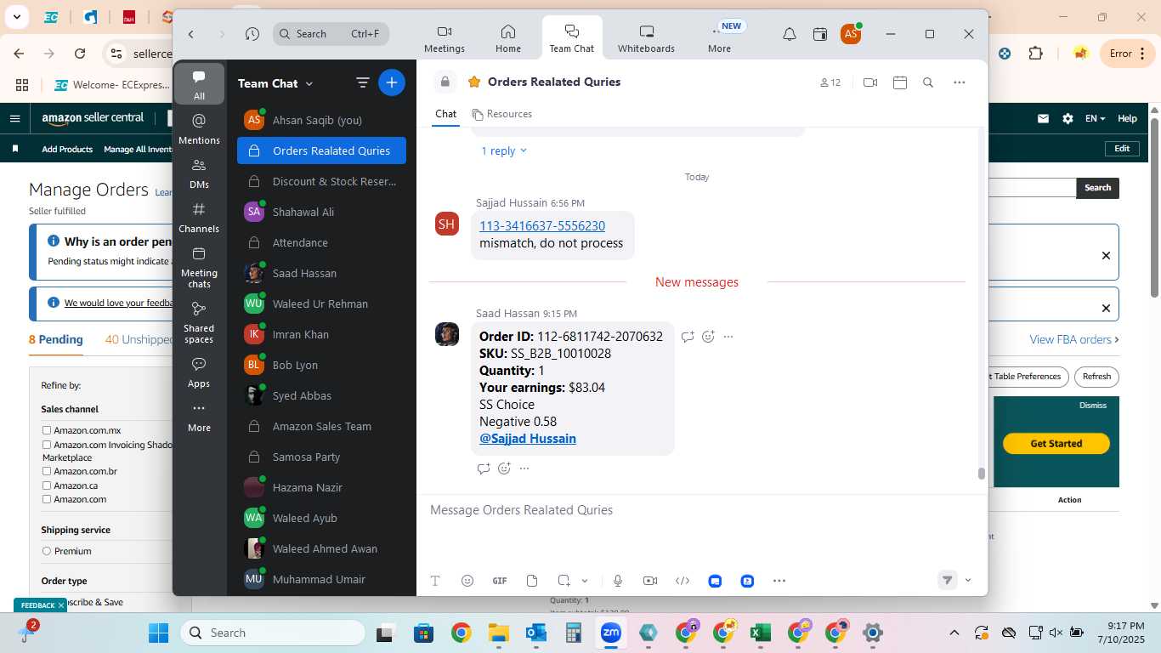The height and width of the screenshot is (653, 1161).
Task: Open the schedule meeting calendar icon in chat header
Action: [x=900, y=82]
